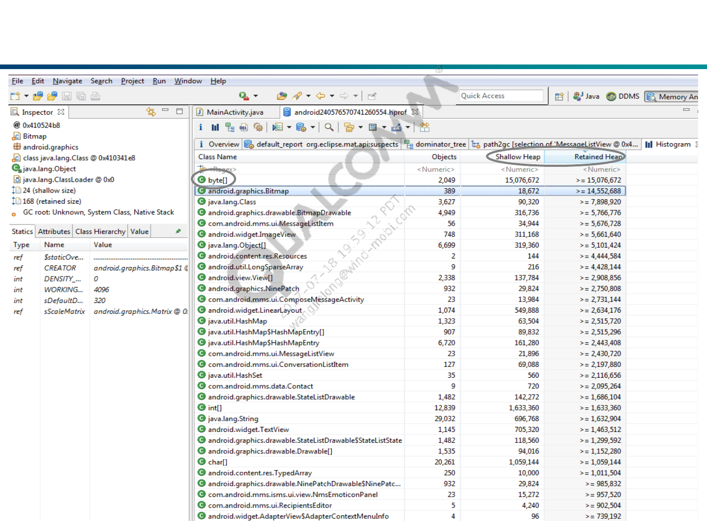Click the Group results toolbar icon
Viewport: 707px width, 521px height.
point(349,127)
